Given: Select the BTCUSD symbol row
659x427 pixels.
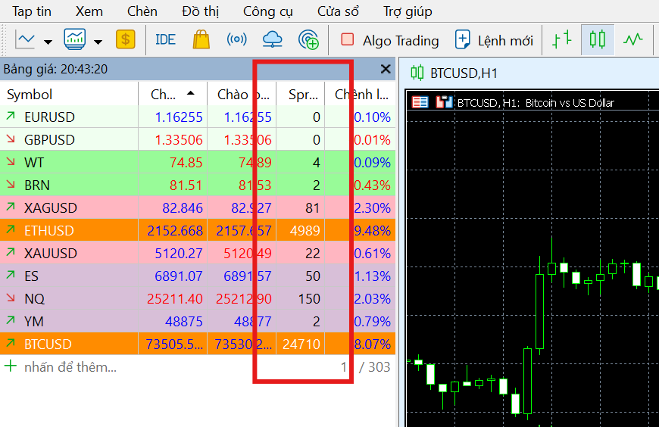Looking at the screenshot, I should [198, 344].
